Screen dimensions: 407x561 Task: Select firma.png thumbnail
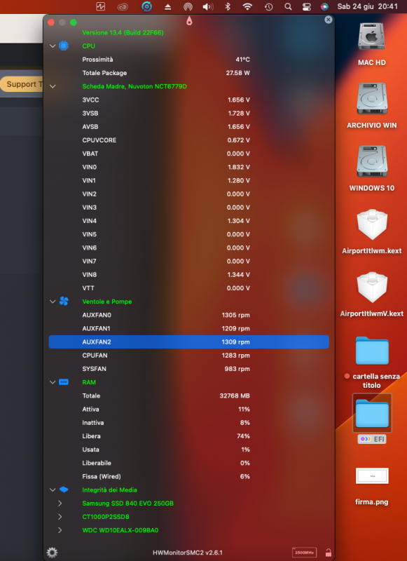[372, 476]
